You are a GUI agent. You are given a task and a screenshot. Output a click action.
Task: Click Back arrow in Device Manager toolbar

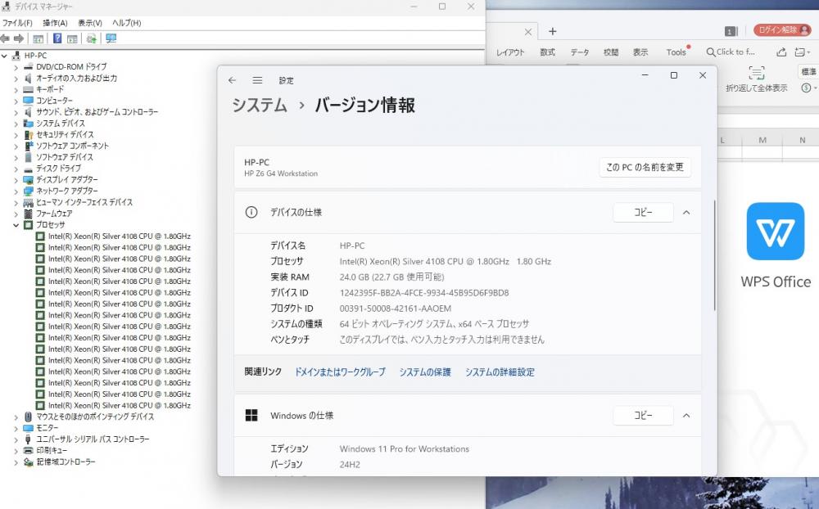tap(5, 38)
